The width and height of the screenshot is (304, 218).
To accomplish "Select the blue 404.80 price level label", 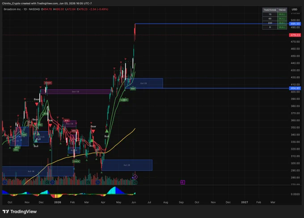I will [295, 88].
